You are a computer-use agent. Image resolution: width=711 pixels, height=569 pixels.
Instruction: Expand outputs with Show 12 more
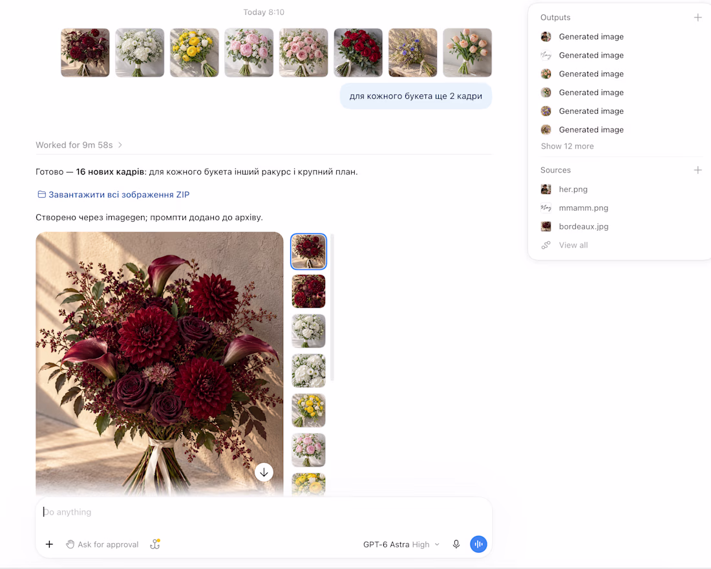pos(568,146)
